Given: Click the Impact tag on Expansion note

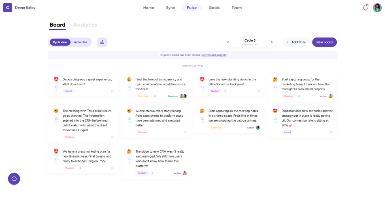Looking at the screenshot, I should click(287, 132).
